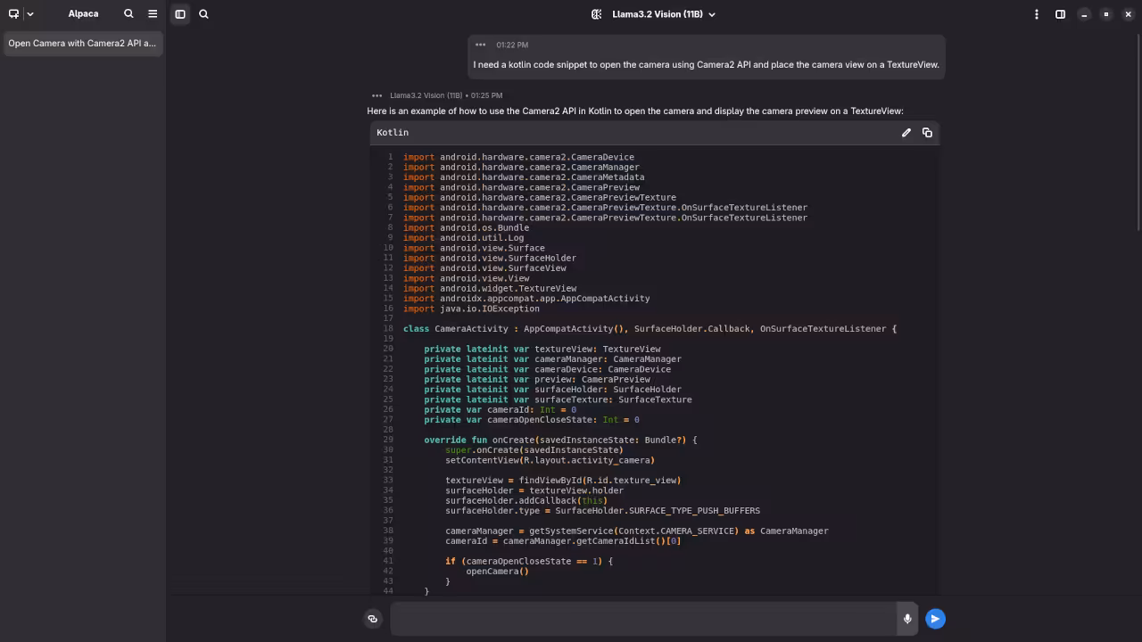Viewport: 1142px width, 642px height.
Task: Click the import android.widget.TextureView line
Action: tap(490, 289)
